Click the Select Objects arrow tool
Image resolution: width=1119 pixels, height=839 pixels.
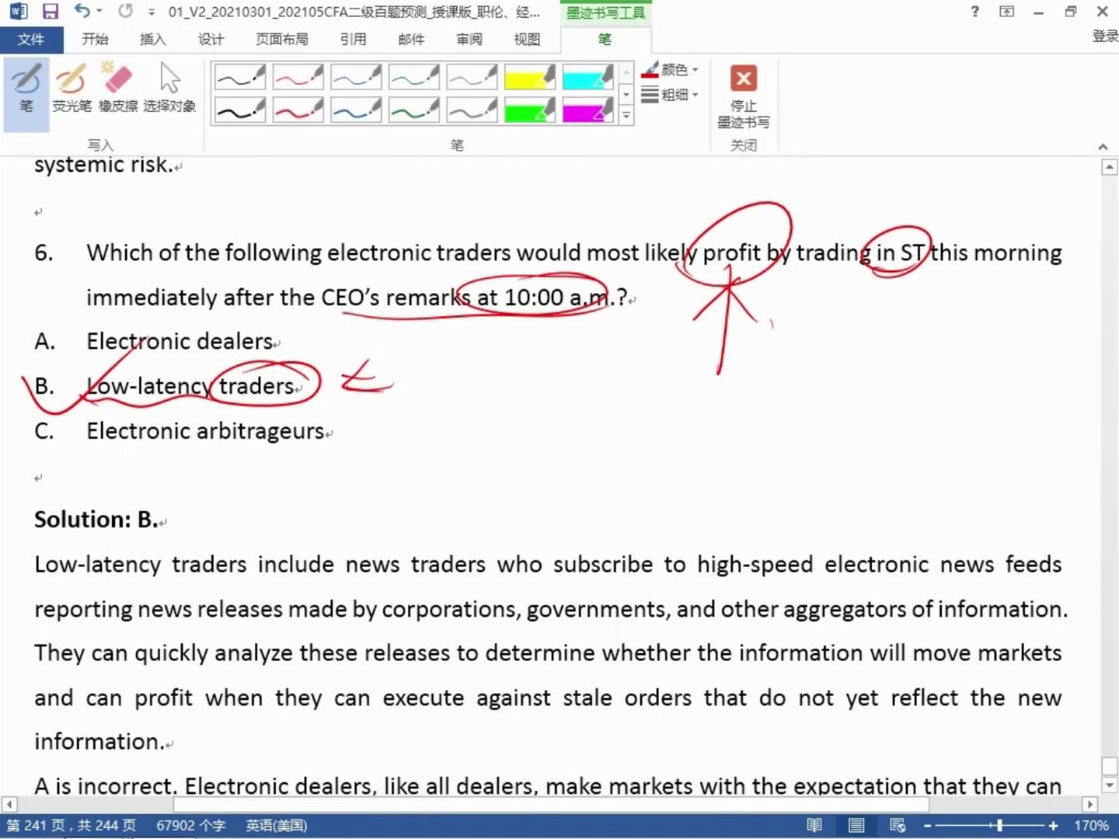point(169,89)
